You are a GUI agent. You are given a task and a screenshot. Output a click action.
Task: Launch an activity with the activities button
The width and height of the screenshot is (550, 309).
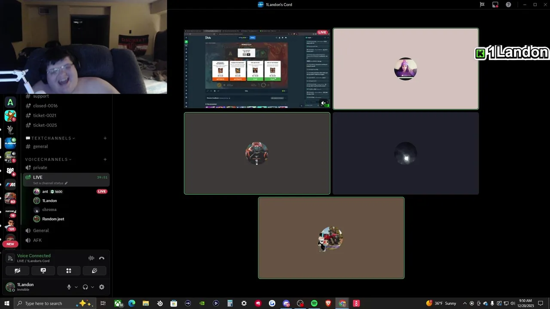coord(69,270)
